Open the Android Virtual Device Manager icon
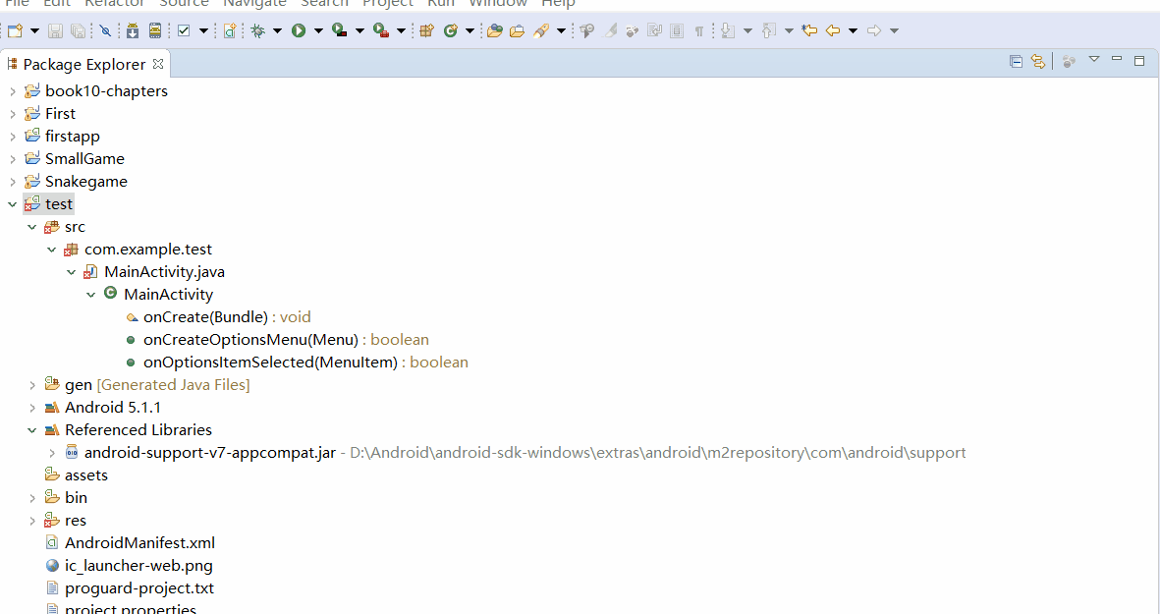Viewport: 1160px width, 614px height. coord(154,31)
